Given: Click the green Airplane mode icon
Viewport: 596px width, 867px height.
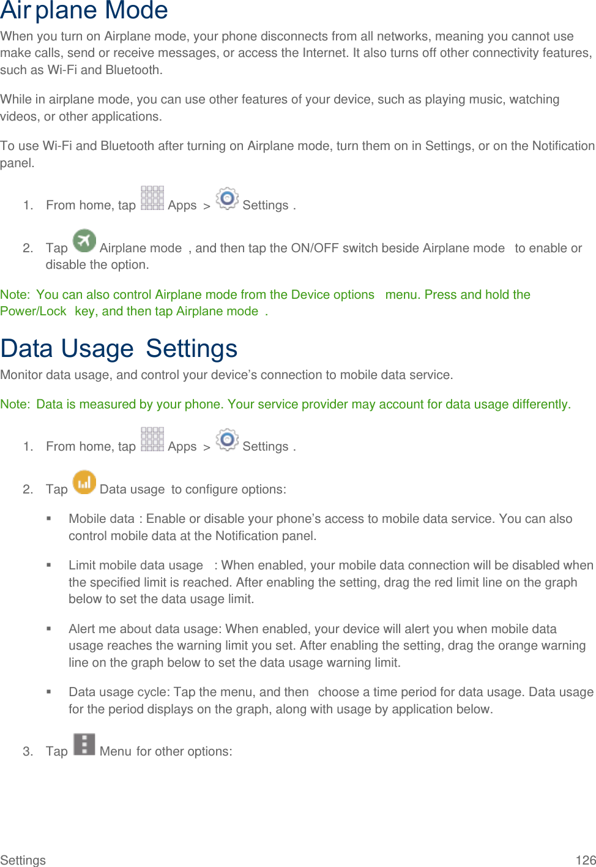Looking at the screenshot, I should coord(84,241).
